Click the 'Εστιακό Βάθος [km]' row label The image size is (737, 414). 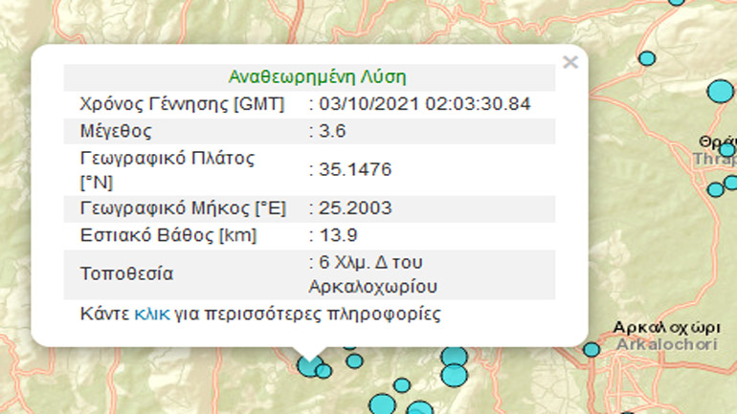pos(167,234)
